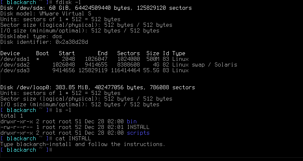The height and width of the screenshot is (161, 303).
Task: Select the /dev/sda3 device entry
Action: click(x=15, y=70)
